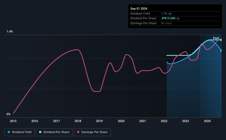
Task: Click the teal Dividend Per Share legend dot
Action: pos(40,132)
